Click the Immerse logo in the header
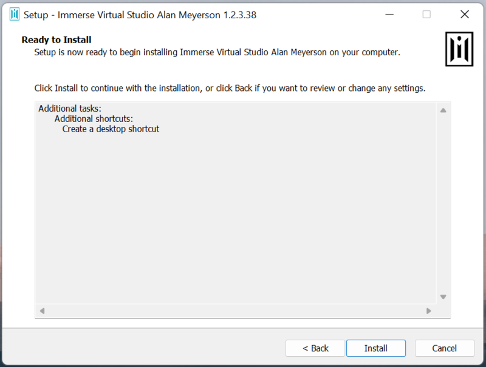This screenshot has width=486, height=367. coord(459,48)
